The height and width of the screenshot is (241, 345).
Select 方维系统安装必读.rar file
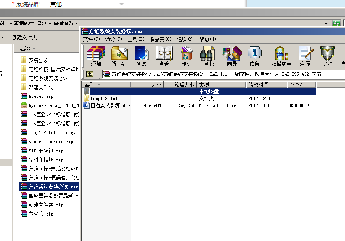49,187
